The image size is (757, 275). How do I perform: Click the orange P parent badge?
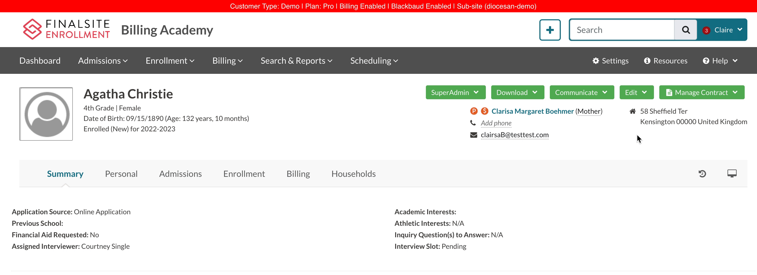(474, 111)
